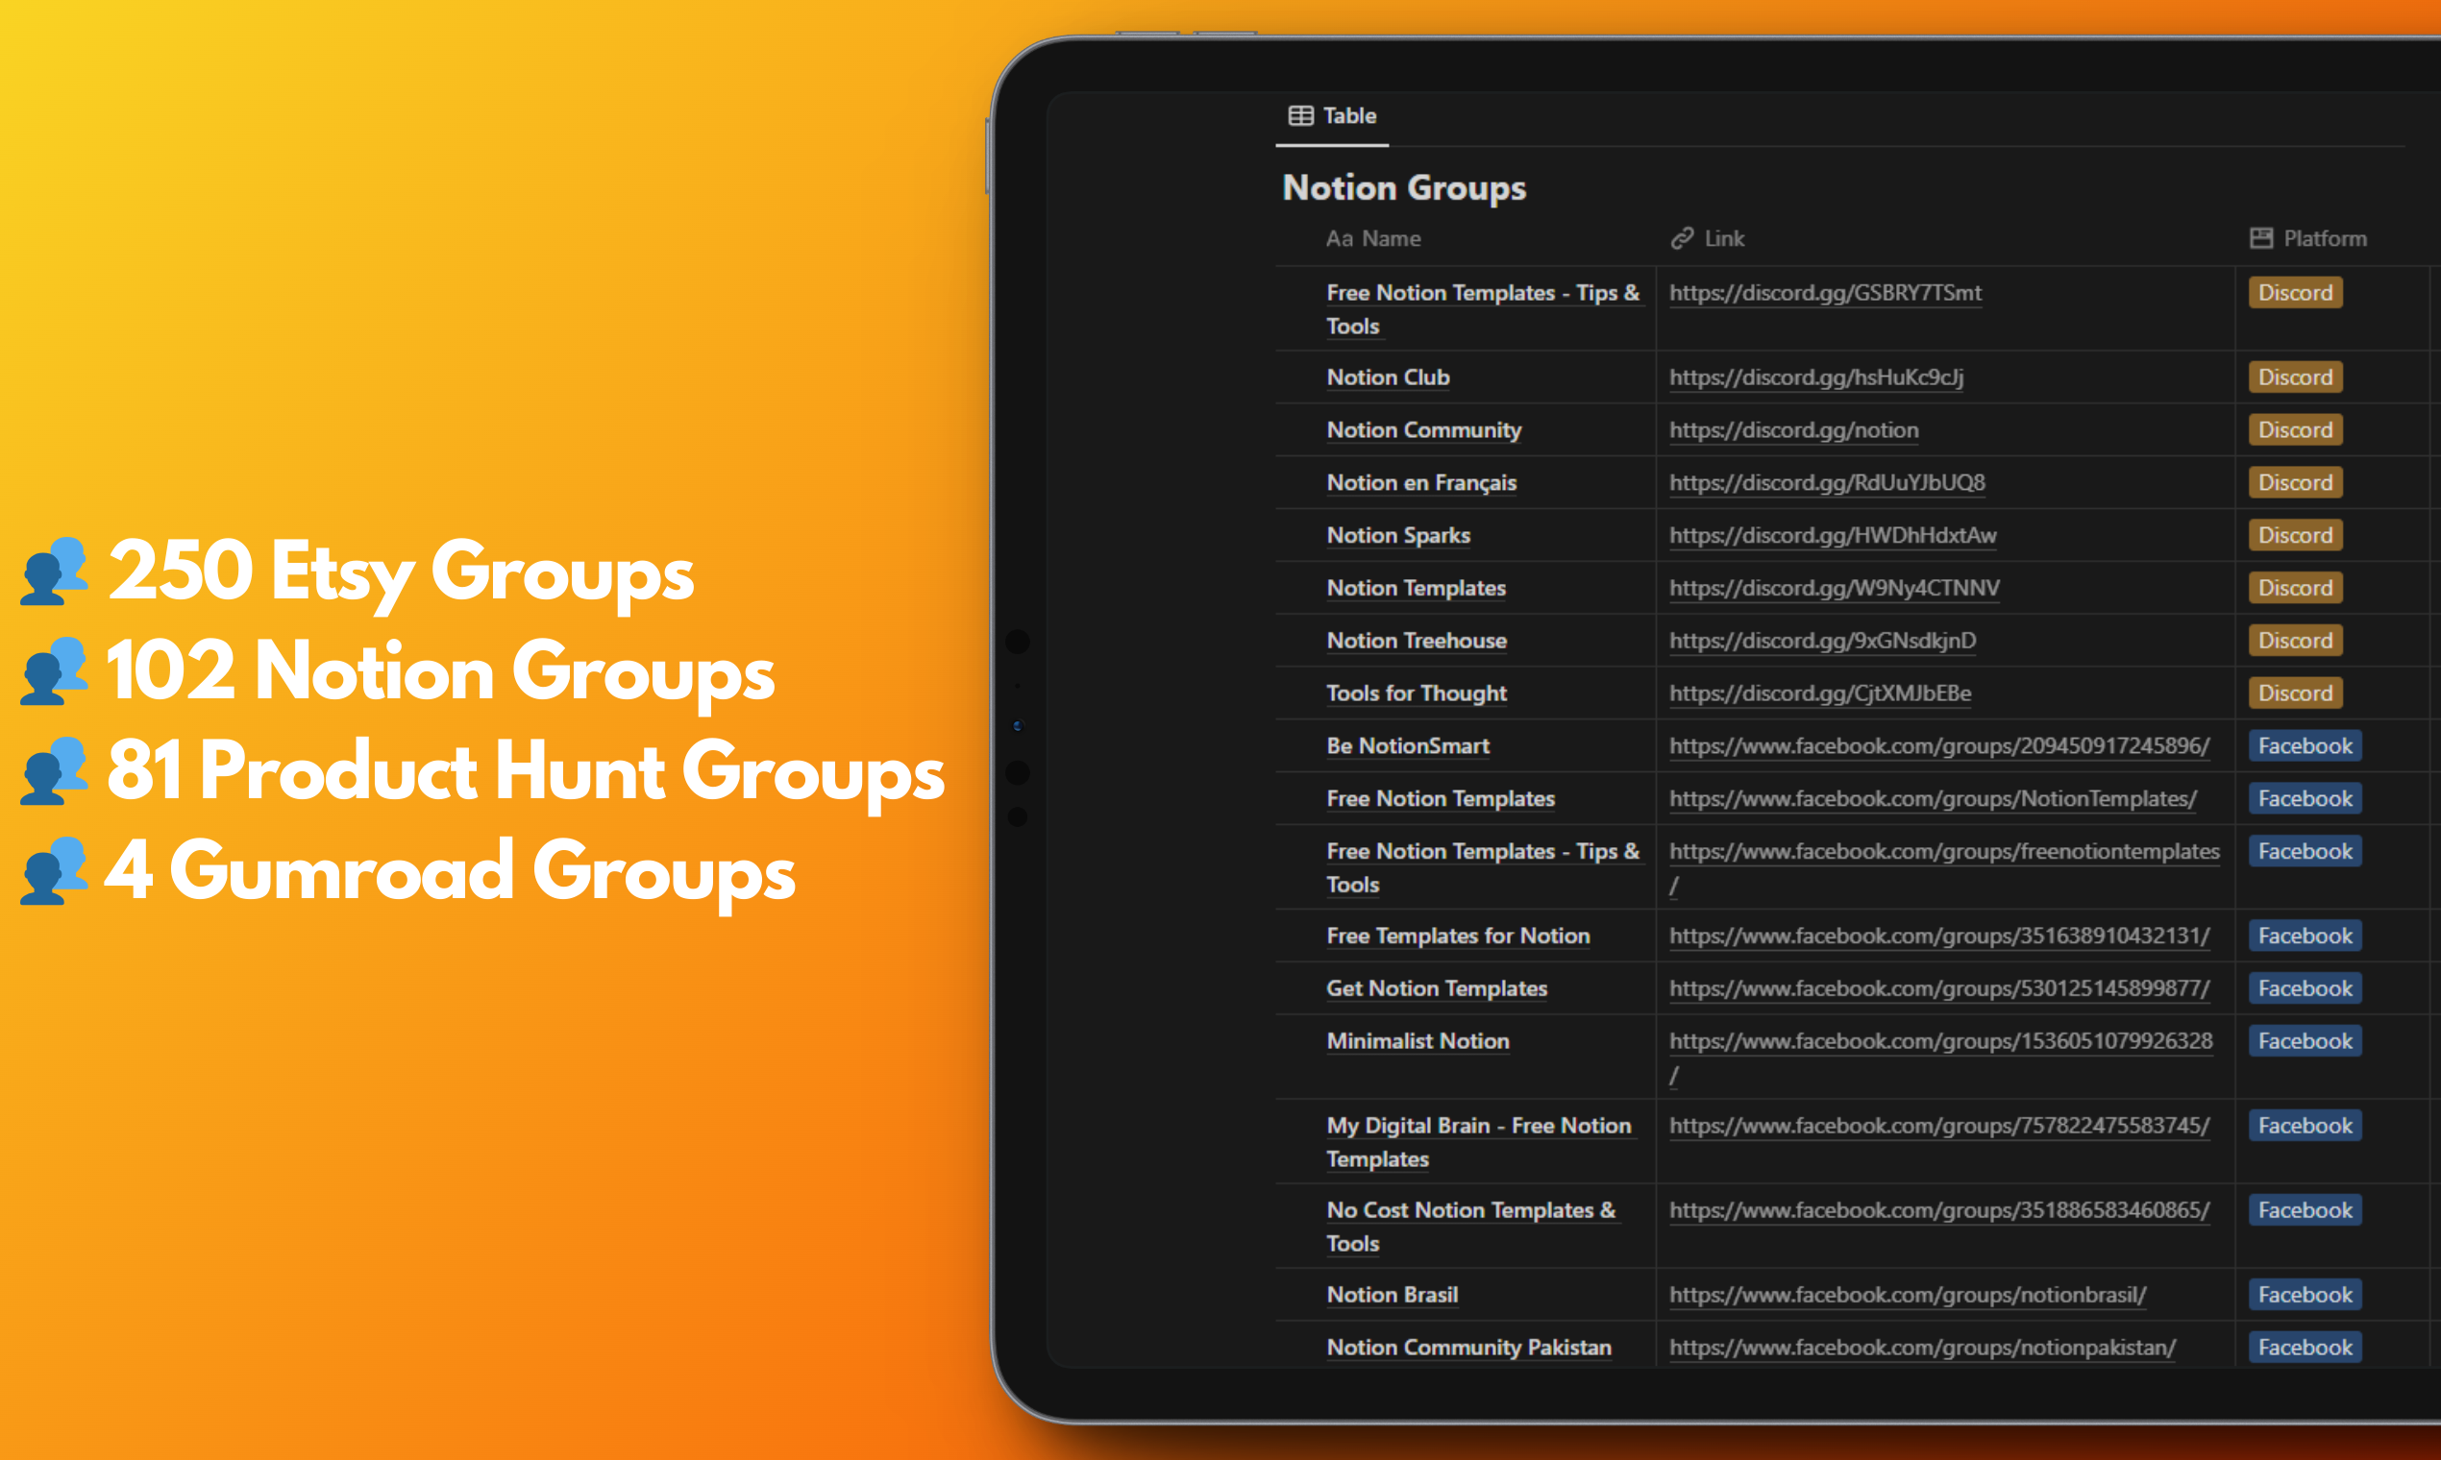Click people icon beside 81 Product Hunt Groups
The height and width of the screenshot is (1460, 2441).
click(54, 771)
